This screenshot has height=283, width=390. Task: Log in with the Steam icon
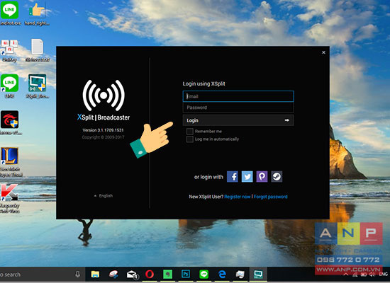point(277,177)
